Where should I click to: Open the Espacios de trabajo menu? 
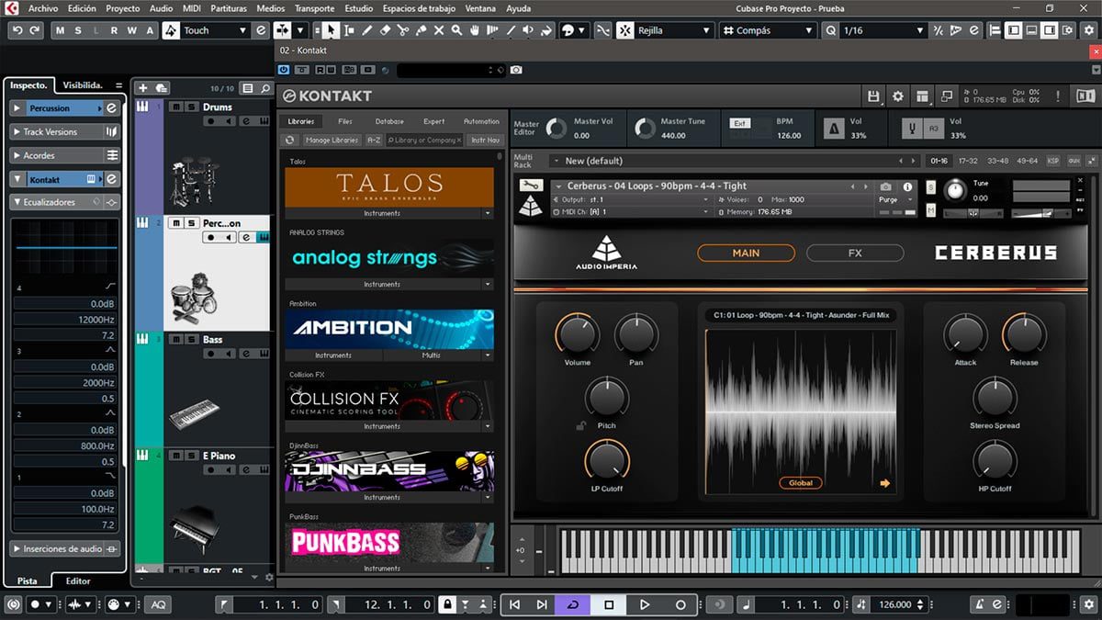421,7
